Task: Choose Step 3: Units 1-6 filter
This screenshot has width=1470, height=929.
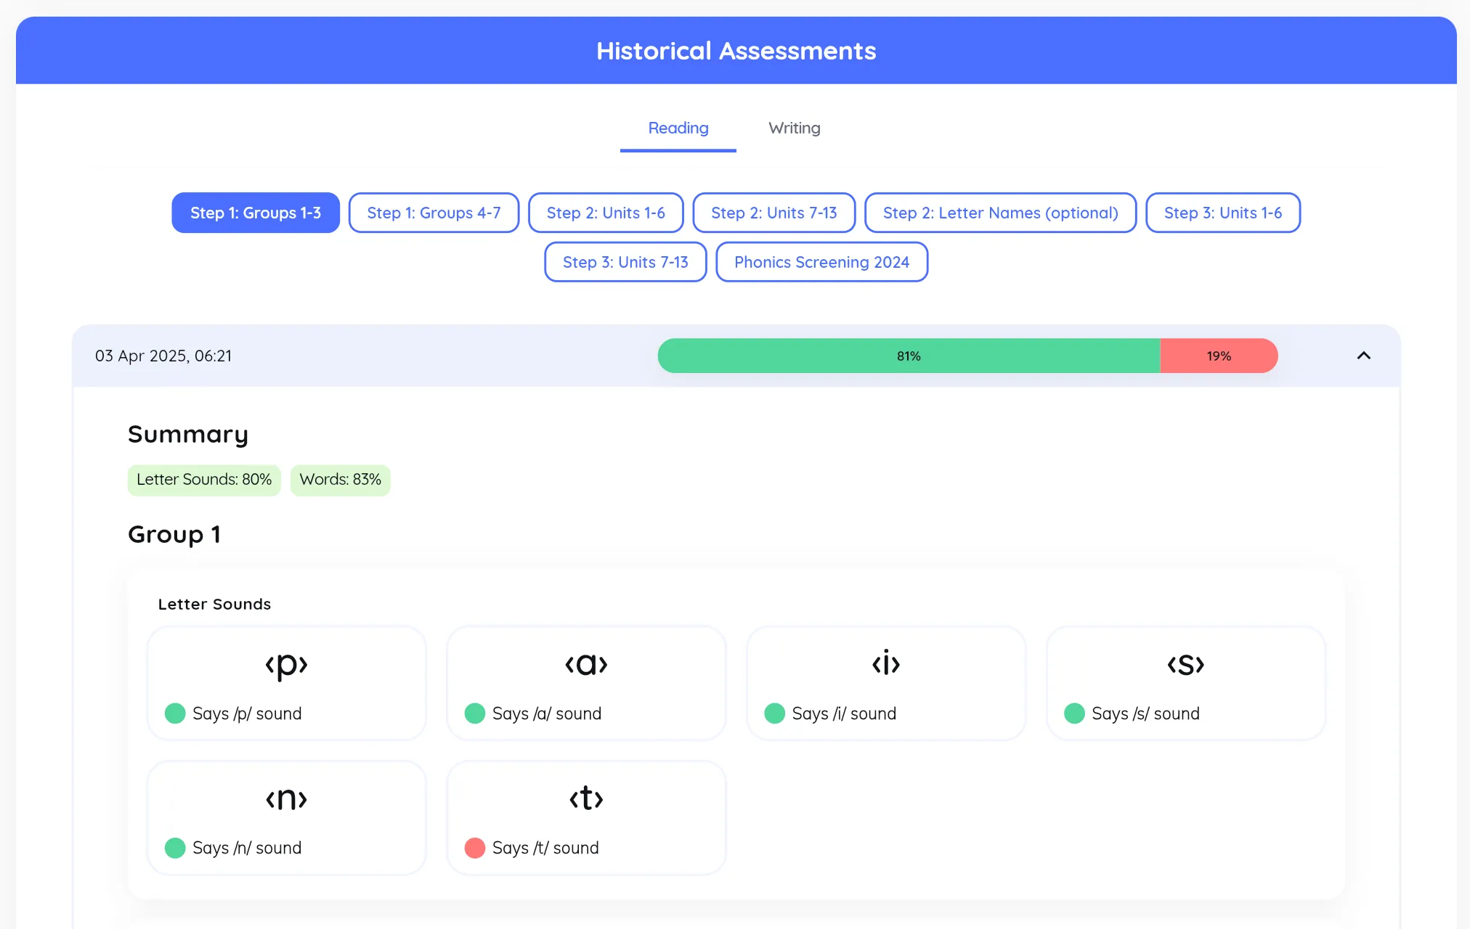Action: (1222, 213)
